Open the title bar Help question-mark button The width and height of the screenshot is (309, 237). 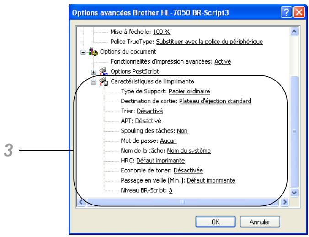(x=286, y=12)
